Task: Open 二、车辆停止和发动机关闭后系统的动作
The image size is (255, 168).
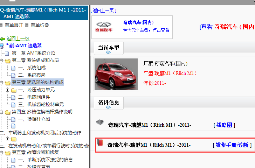Action: (x=41, y=133)
